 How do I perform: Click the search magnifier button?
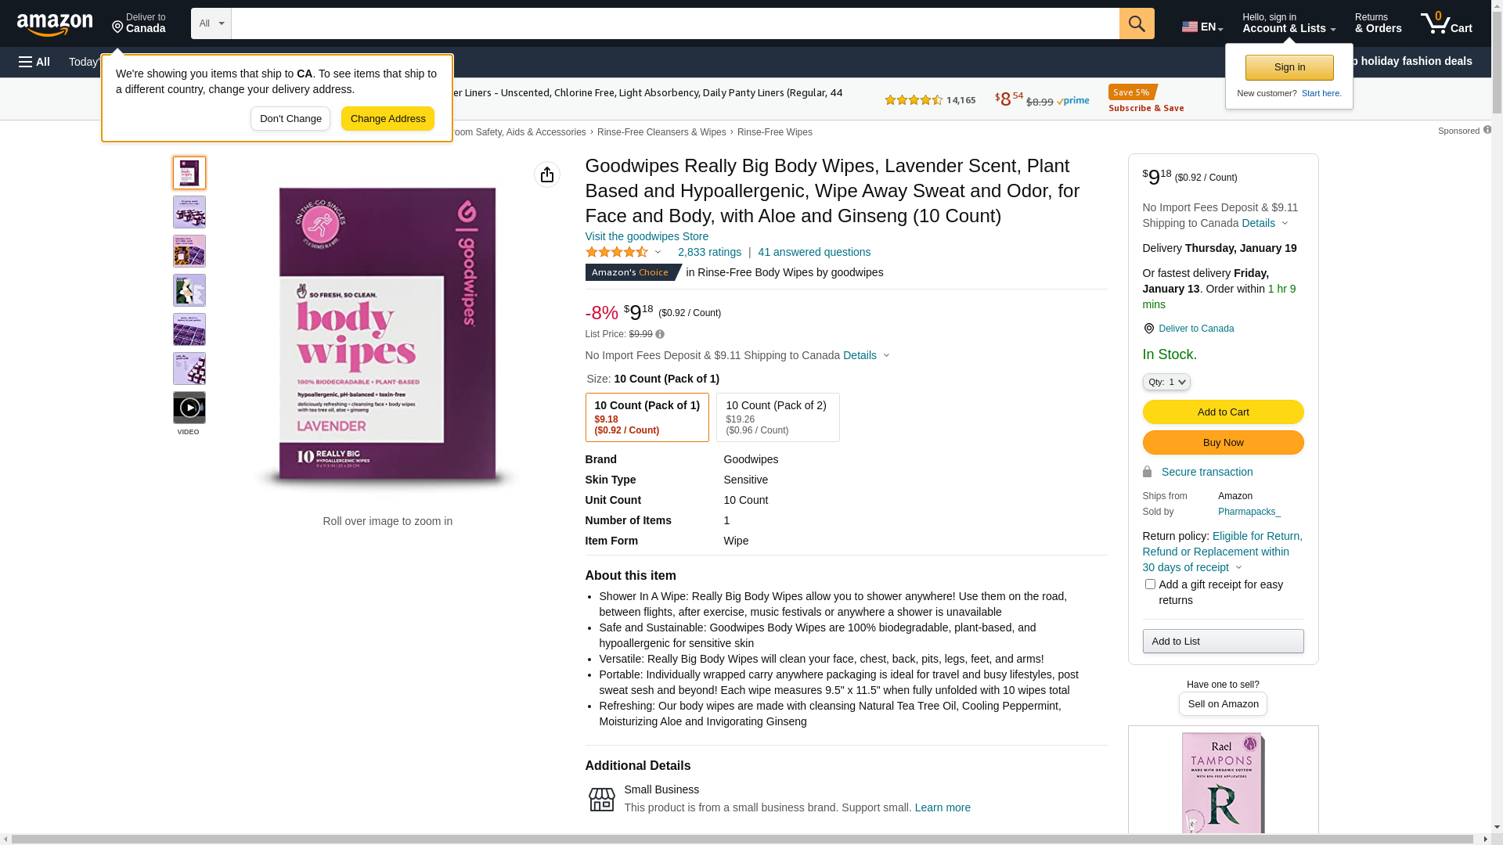tap(1137, 23)
